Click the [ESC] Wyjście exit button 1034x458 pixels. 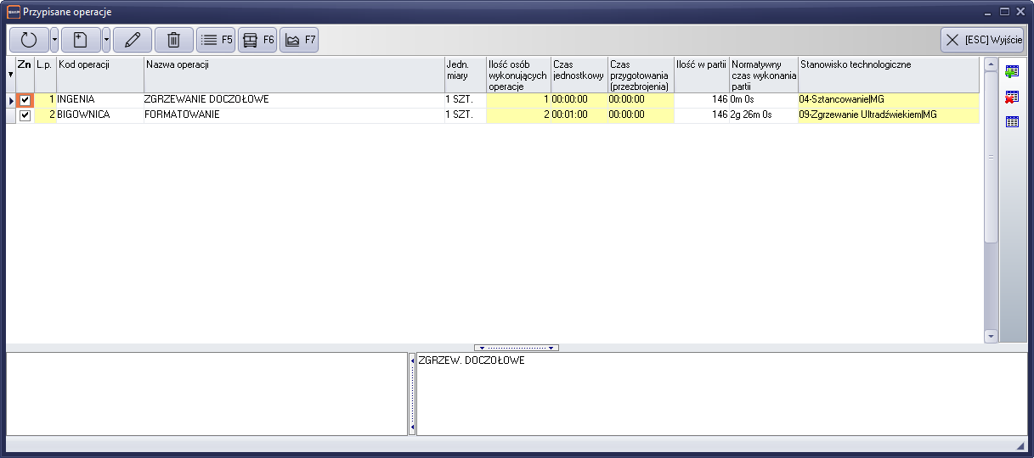[981, 40]
